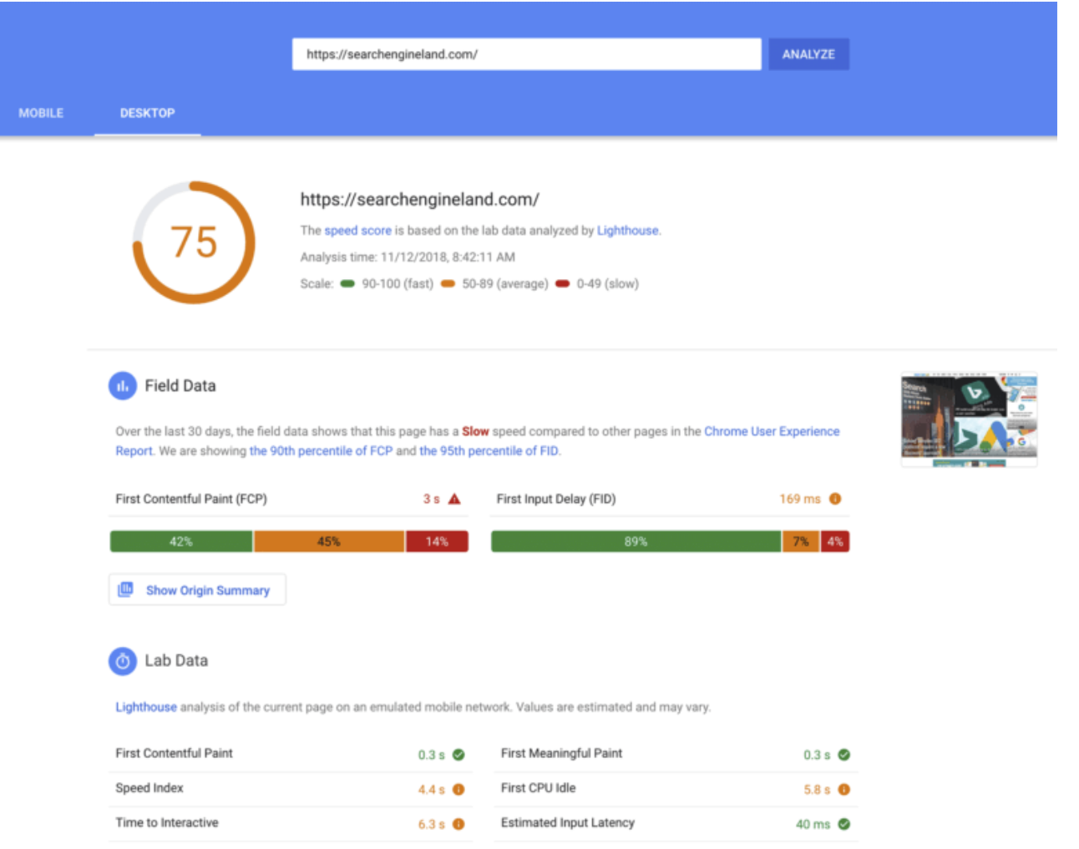1079x849 pixels.
Task: Click the 75 speed score gauge
Action: (x=194, y=242)
